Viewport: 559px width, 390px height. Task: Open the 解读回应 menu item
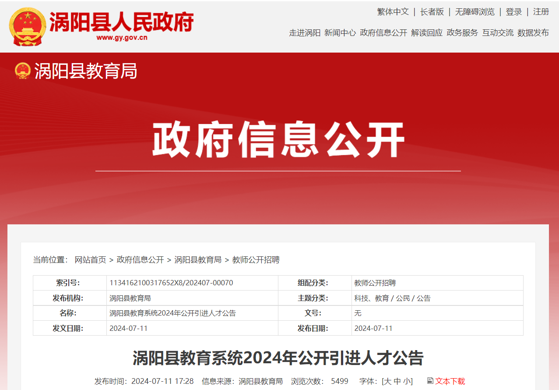(x=427, y=33)
